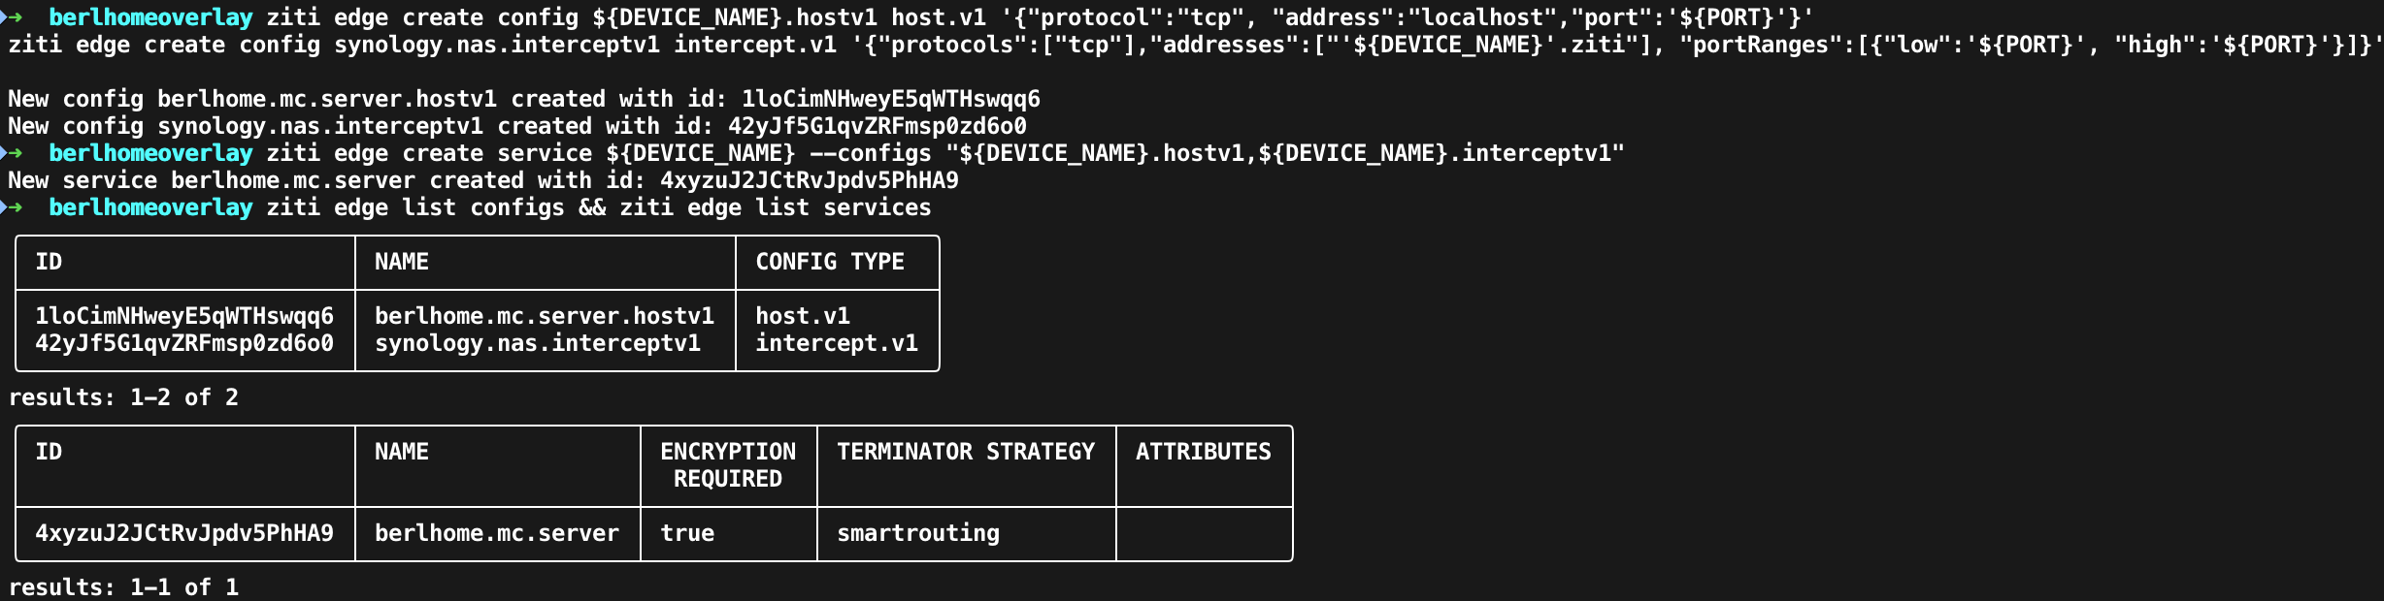The image size is (2384, 601).
Task: Select the smartrouting cell in the services table
Action: click(917, 533)
